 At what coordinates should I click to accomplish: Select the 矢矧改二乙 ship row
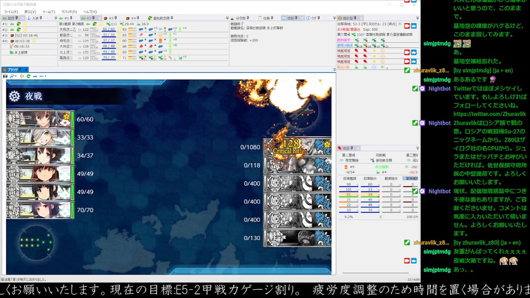(144, 29)
